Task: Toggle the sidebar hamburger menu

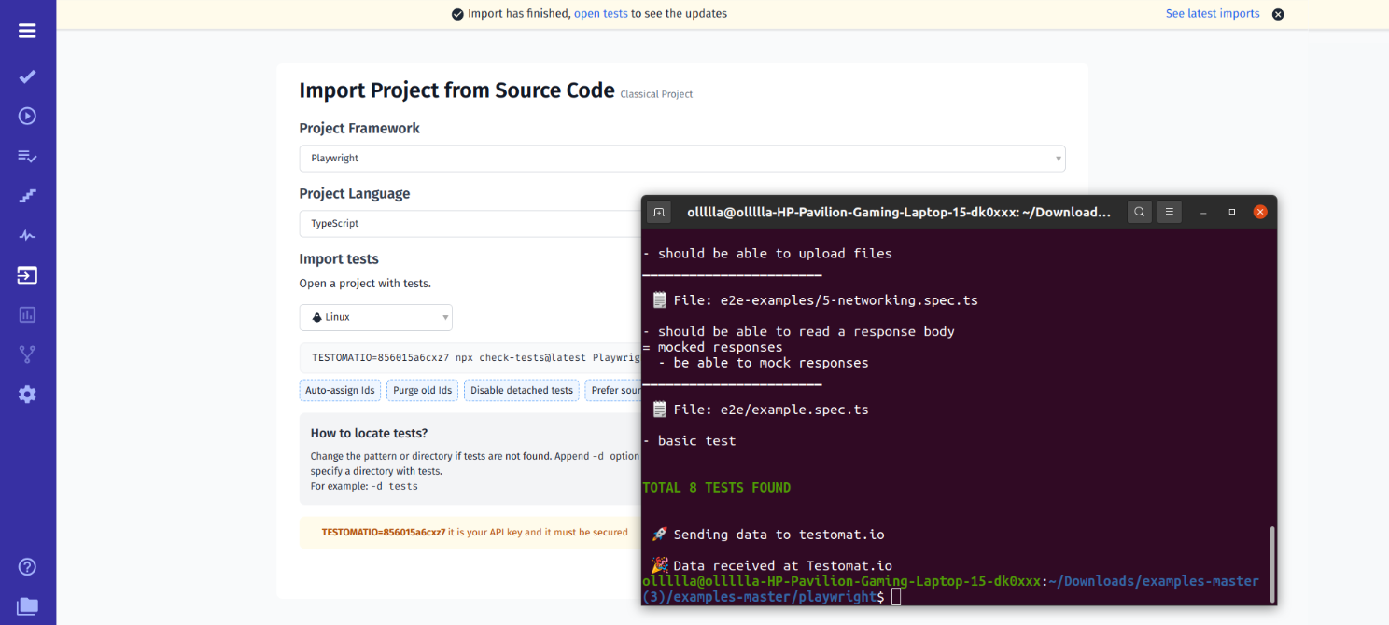Action: [27, 30]
